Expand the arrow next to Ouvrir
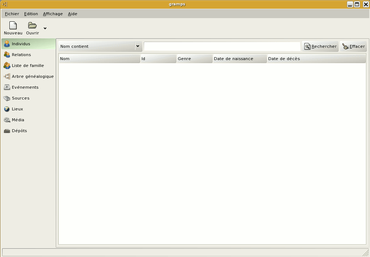The image size is (370, 257). 45,28
